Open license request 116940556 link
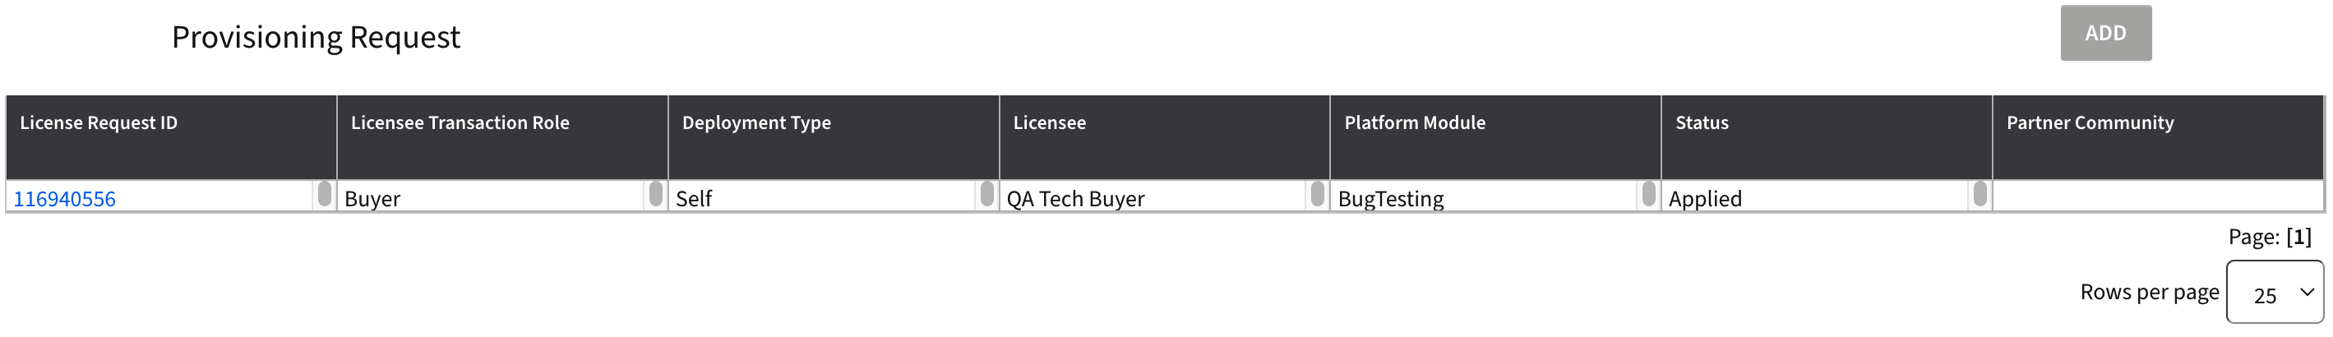The height and width of the screenshot is (337, 2333). [64, 198]
